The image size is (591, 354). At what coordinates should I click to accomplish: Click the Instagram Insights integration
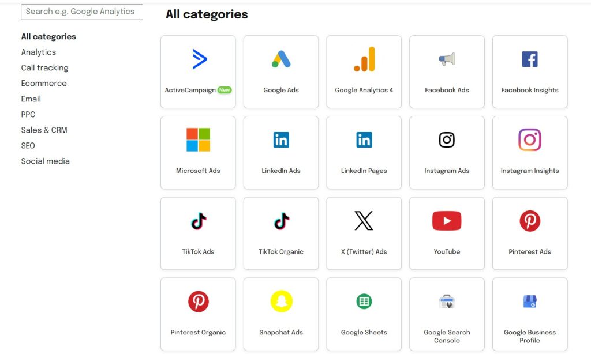point(530,152)
